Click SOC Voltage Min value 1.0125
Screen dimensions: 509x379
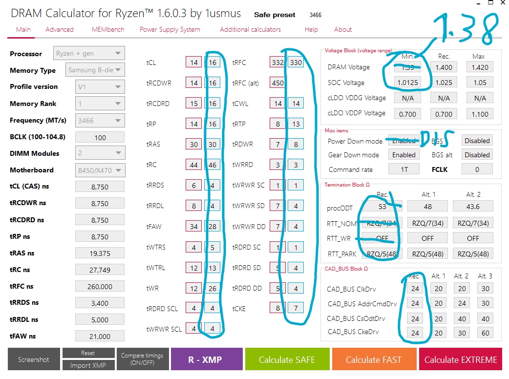408,83
